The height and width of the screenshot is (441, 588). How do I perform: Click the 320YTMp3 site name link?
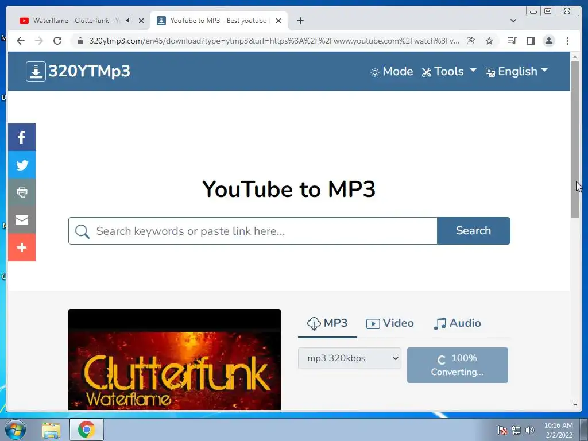tap(89, 71)
